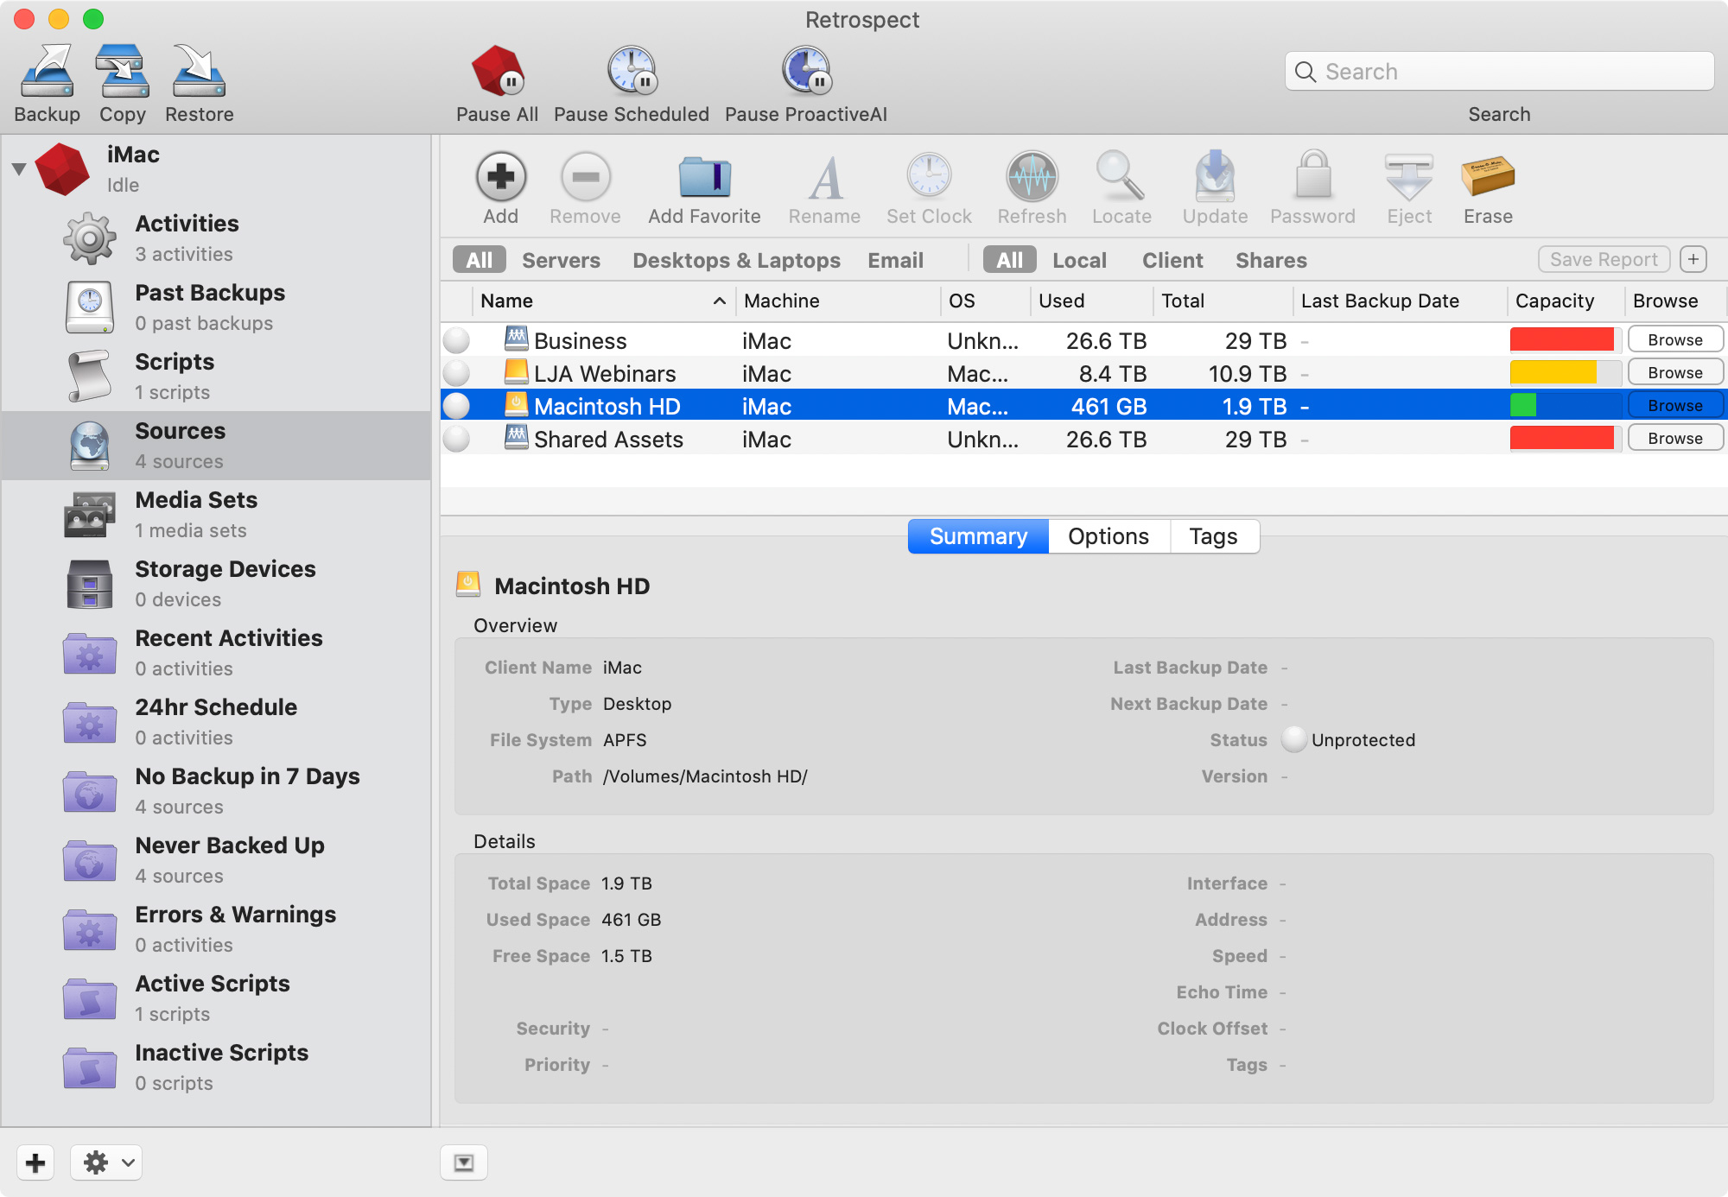This screenshot has height=1197, width=1728.
Task: Open Past Backups in the sidebar
Action: [x=216, y=307]
